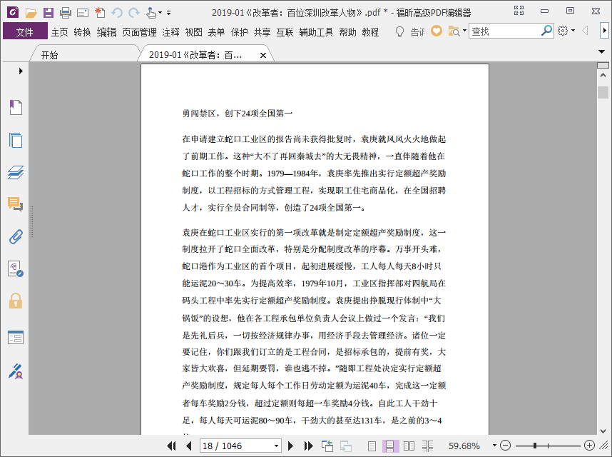
Task: Open the document tab list dropdown arrow
Action: click(x=601, y=51)
